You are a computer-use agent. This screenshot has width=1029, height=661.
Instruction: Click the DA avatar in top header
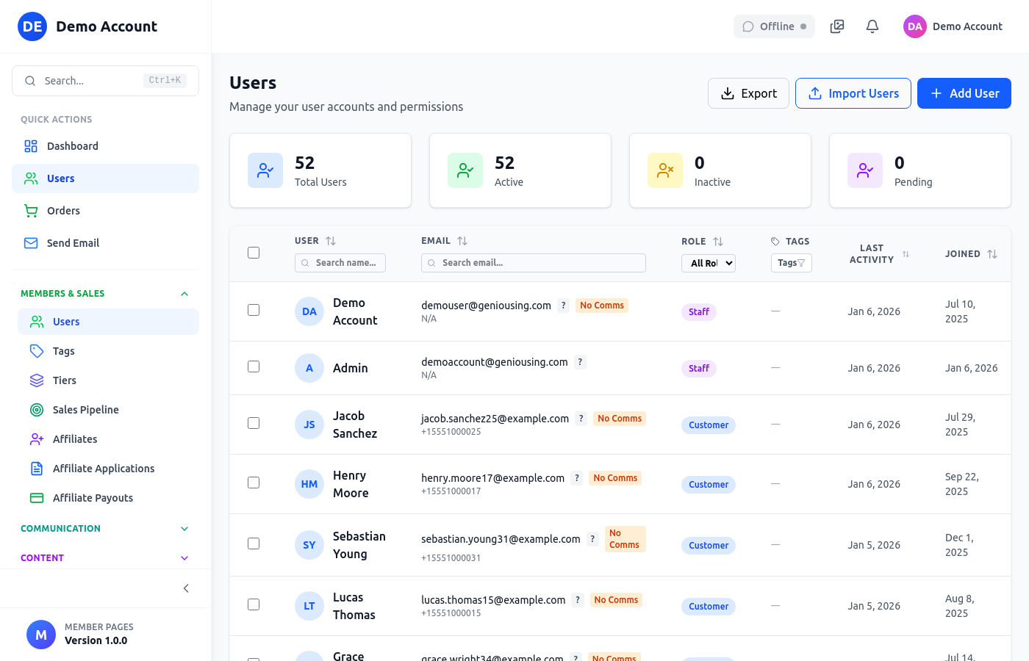[x=914, y=26]
